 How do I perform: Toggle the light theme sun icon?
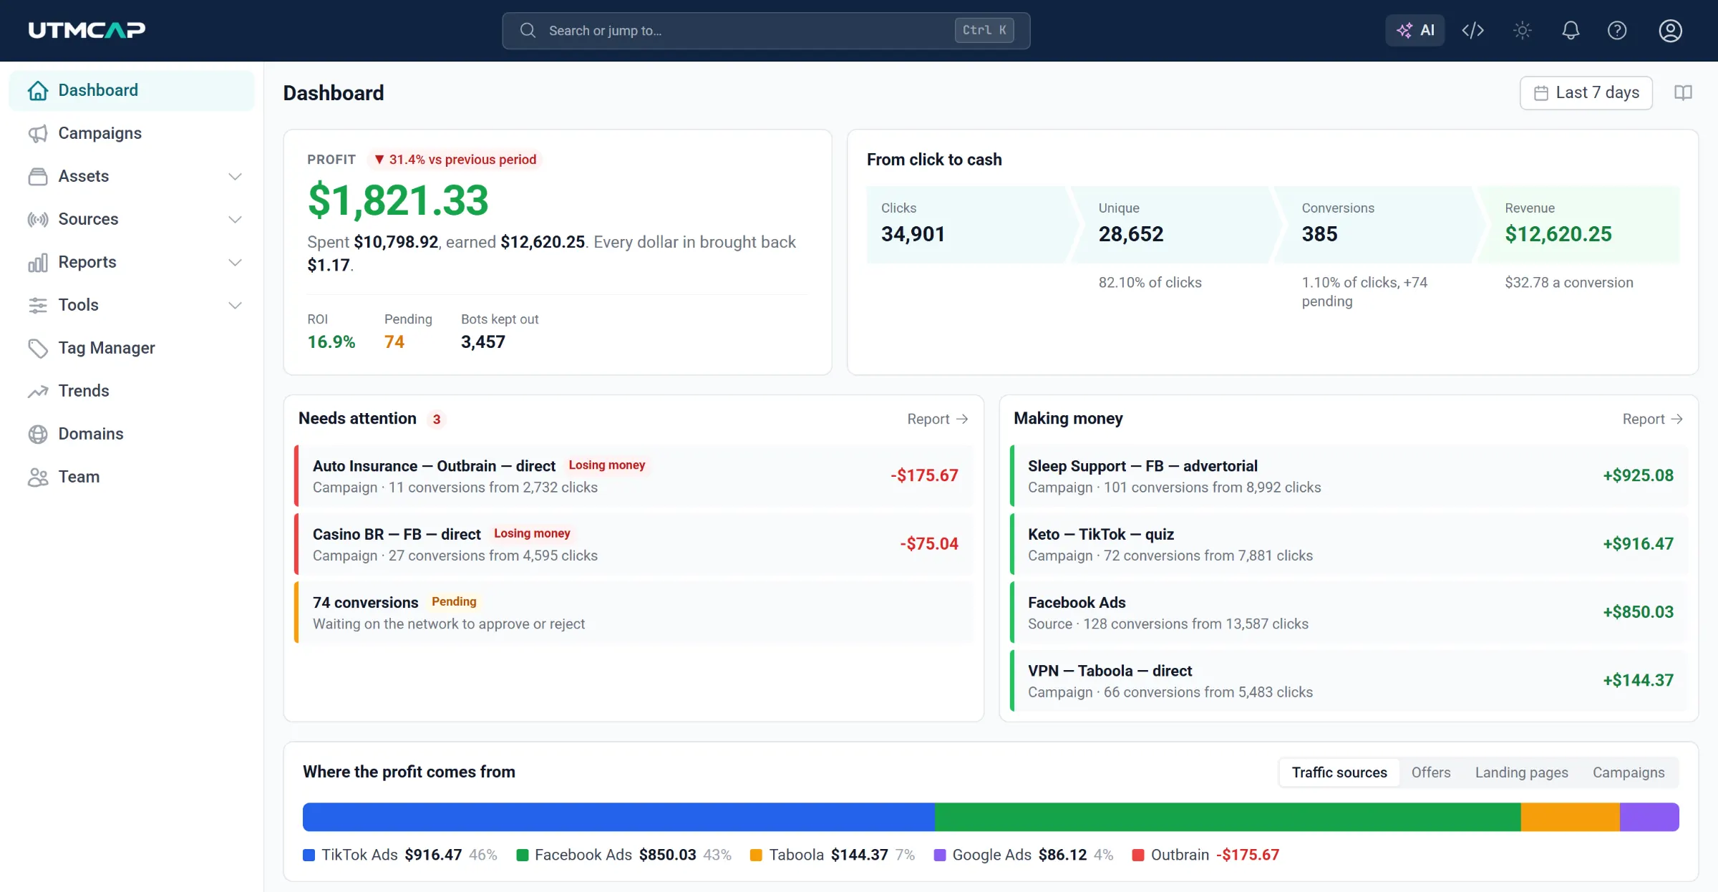(x=1522, y=30)
